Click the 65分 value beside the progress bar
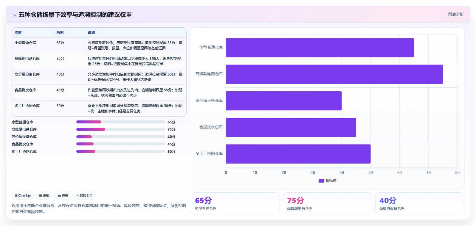This screenshot has width=476, height=226. (x=171, y=122)
